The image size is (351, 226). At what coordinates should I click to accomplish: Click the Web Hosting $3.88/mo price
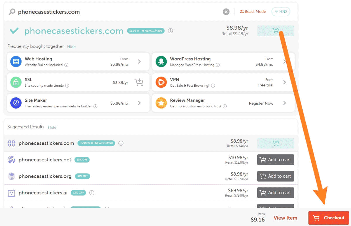tap(119, 64)
